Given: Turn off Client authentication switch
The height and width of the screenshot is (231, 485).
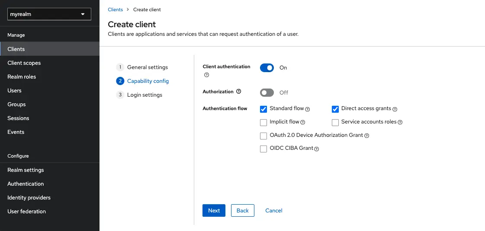Looking at the screenshot, I should tap(267, 68).
